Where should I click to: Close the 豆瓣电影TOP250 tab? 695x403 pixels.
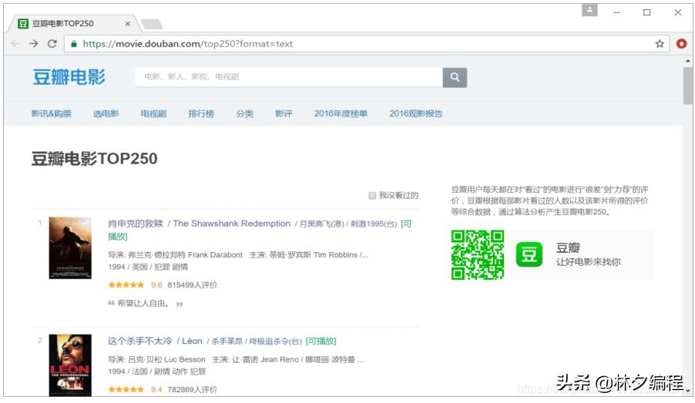(x=128, y=23)
